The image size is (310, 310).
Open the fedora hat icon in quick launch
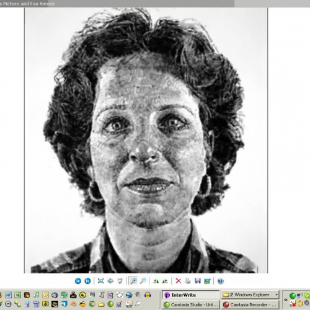55,304
